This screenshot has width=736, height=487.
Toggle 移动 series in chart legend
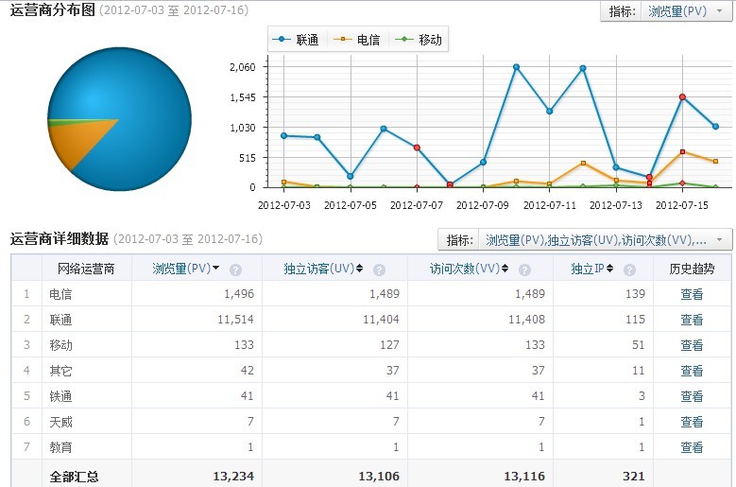click(x=419, y=40)
